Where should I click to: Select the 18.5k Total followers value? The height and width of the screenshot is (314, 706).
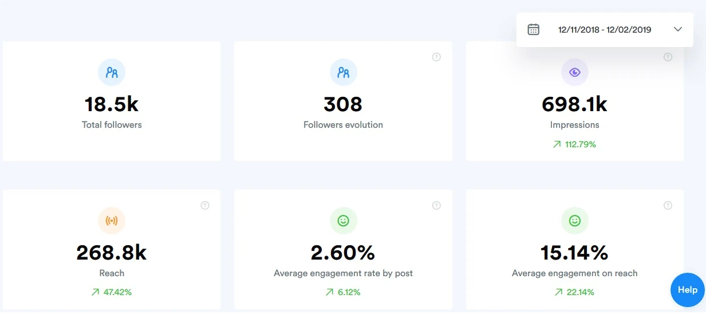112,104
